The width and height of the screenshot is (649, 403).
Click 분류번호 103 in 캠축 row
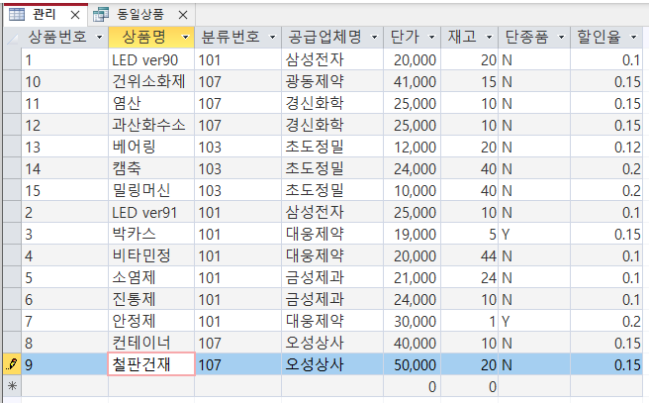tap(238, 168)
